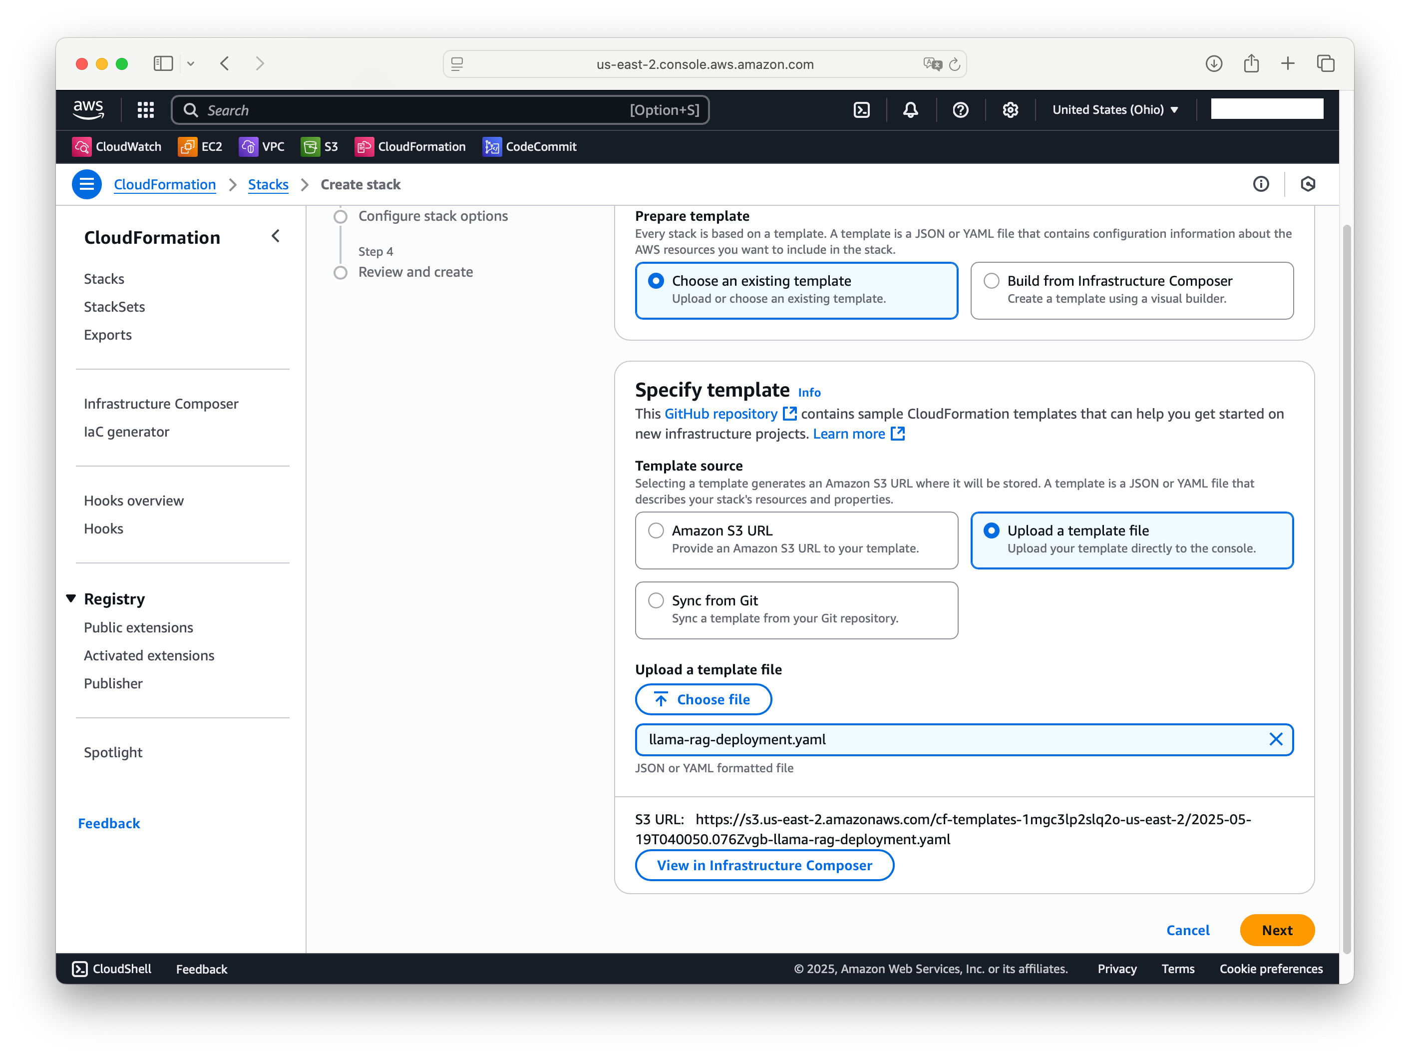The width and height of the screenshot is (1410, 1058).
Task: Open Public extensions under Registry
Action: pos(138,627)
